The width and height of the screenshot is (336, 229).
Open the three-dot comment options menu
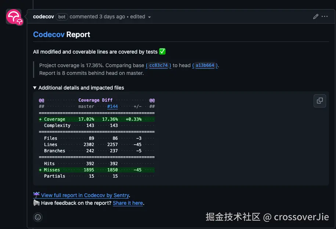[324, 16]
